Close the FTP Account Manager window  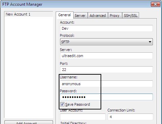[x=155, y=4]
